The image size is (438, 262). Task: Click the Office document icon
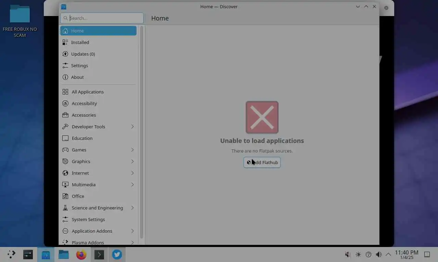coord(65,196)
